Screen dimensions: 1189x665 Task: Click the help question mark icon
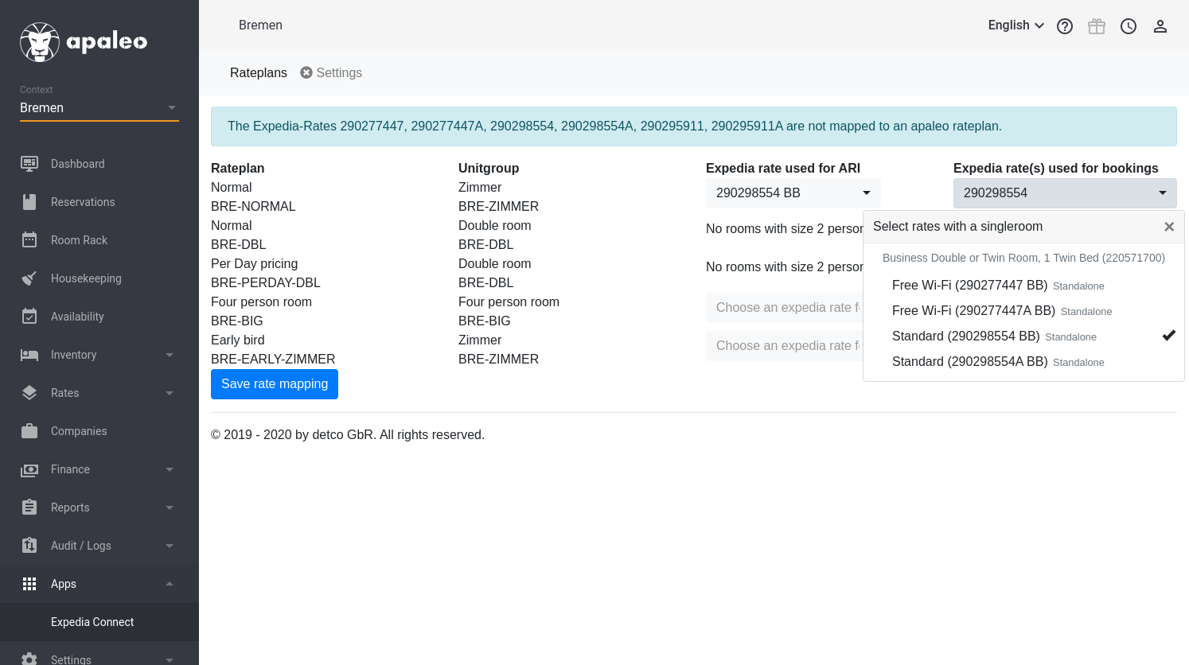tap(1065, 26)
